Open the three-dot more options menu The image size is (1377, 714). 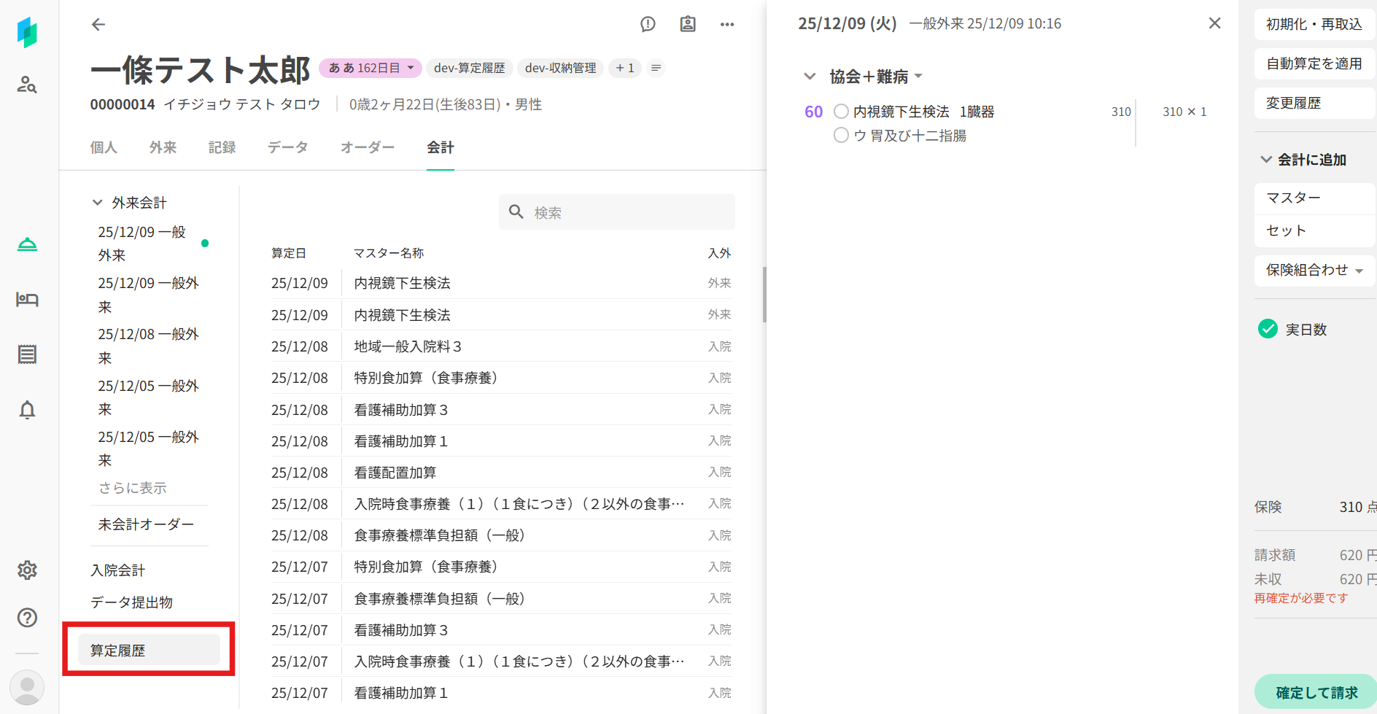tap(726, 25)
